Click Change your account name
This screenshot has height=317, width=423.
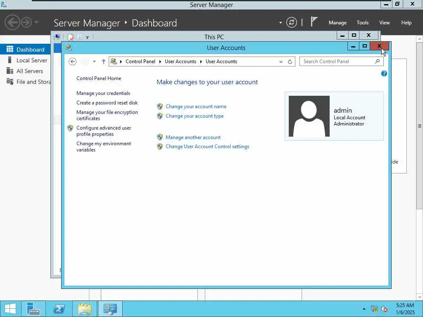196,106
